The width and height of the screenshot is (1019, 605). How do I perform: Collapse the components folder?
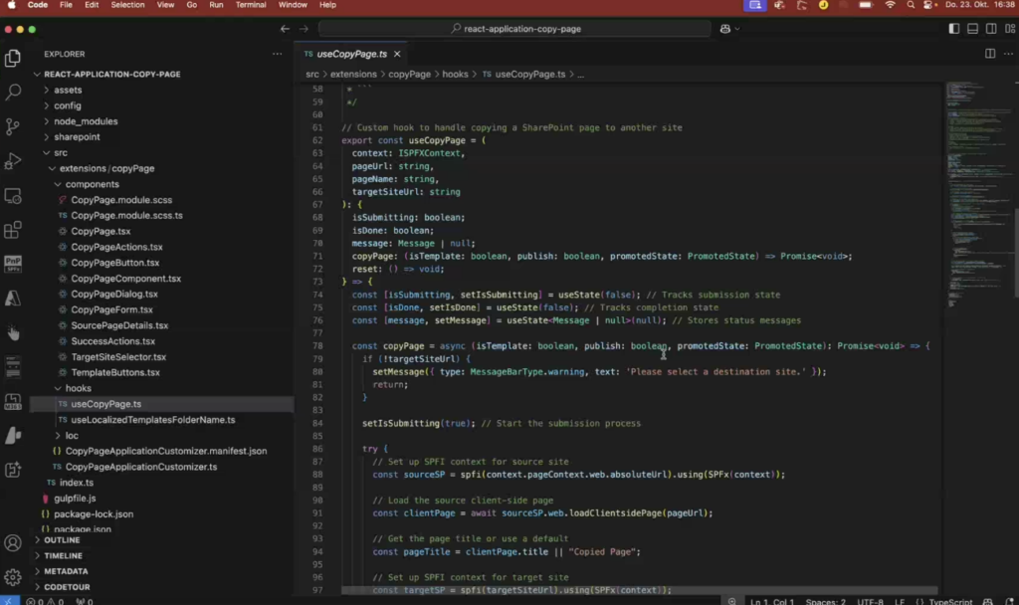click(x=92, y=184)
